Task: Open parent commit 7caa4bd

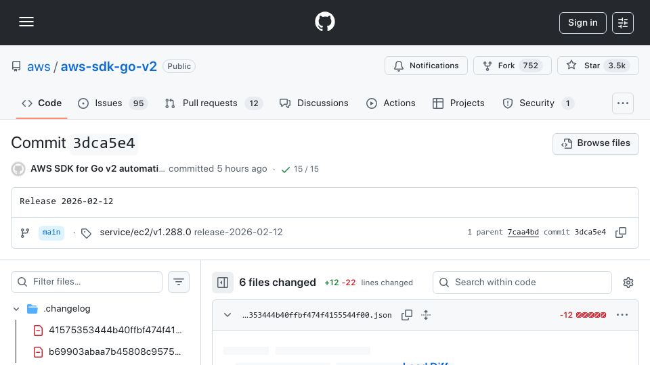Action: click(x=523, y=232)
